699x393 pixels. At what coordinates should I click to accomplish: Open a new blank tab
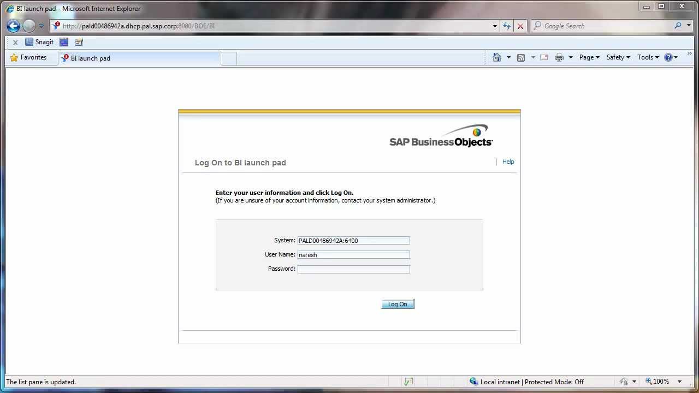pos(229,58)
